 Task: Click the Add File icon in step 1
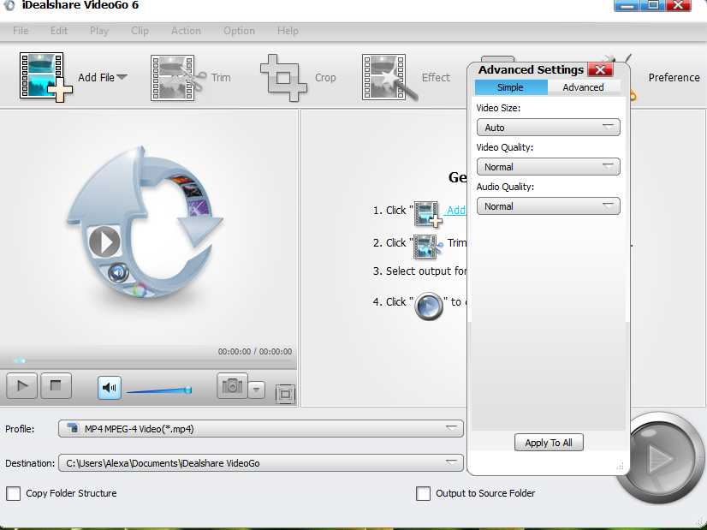coord(428,214)
